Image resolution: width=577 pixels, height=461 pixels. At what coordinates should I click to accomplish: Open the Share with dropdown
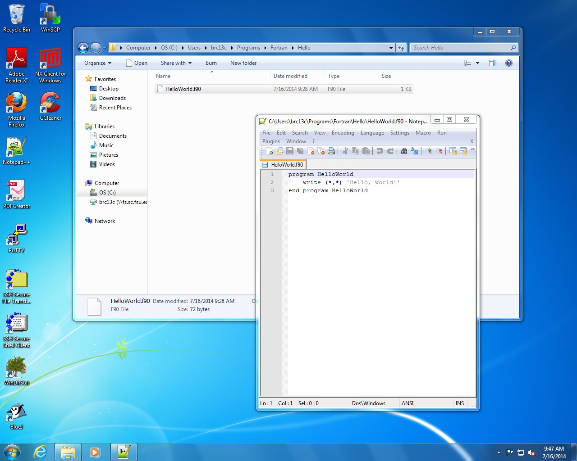176,63
